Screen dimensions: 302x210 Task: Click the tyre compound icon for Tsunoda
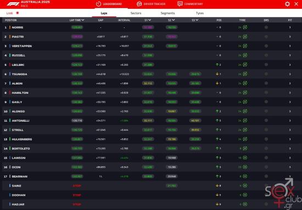click(245, 74)
